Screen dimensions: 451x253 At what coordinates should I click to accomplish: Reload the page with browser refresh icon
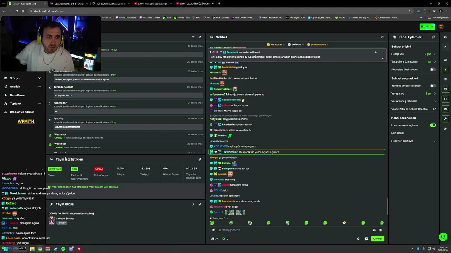point(16,11)
